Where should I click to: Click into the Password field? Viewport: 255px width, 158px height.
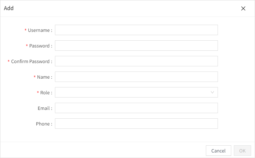(136, 46)
